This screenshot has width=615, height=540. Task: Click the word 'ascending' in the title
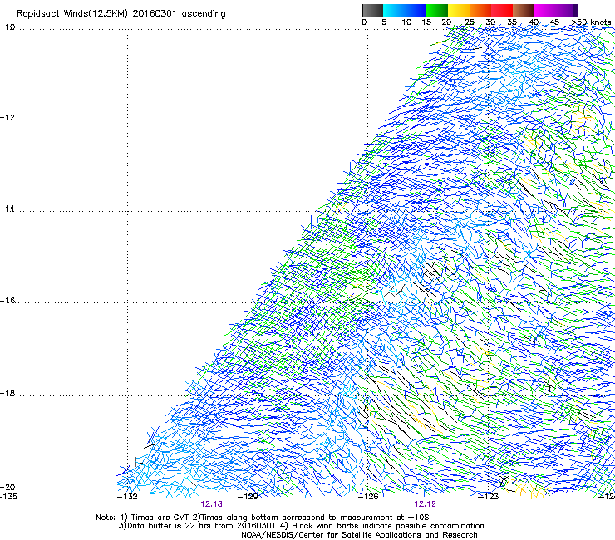(204, 14)
